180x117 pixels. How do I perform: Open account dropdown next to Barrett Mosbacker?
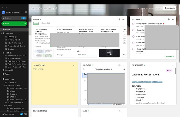tap(21, 12)
